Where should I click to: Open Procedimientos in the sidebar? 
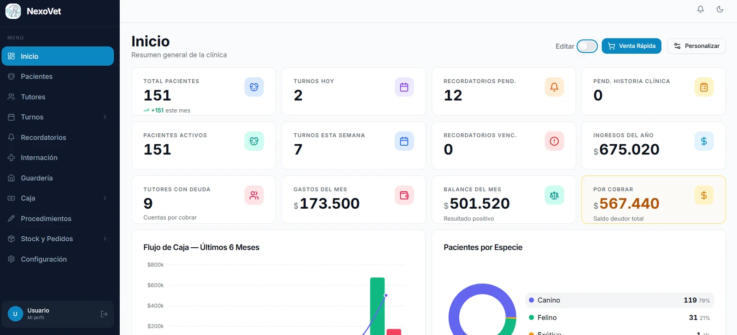tap(58, 218)
